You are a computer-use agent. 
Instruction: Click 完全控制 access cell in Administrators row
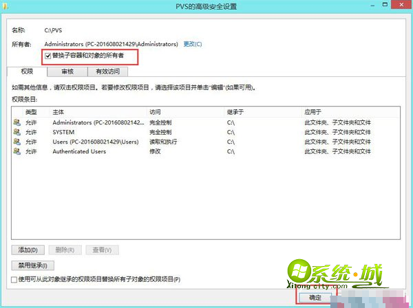160,122
